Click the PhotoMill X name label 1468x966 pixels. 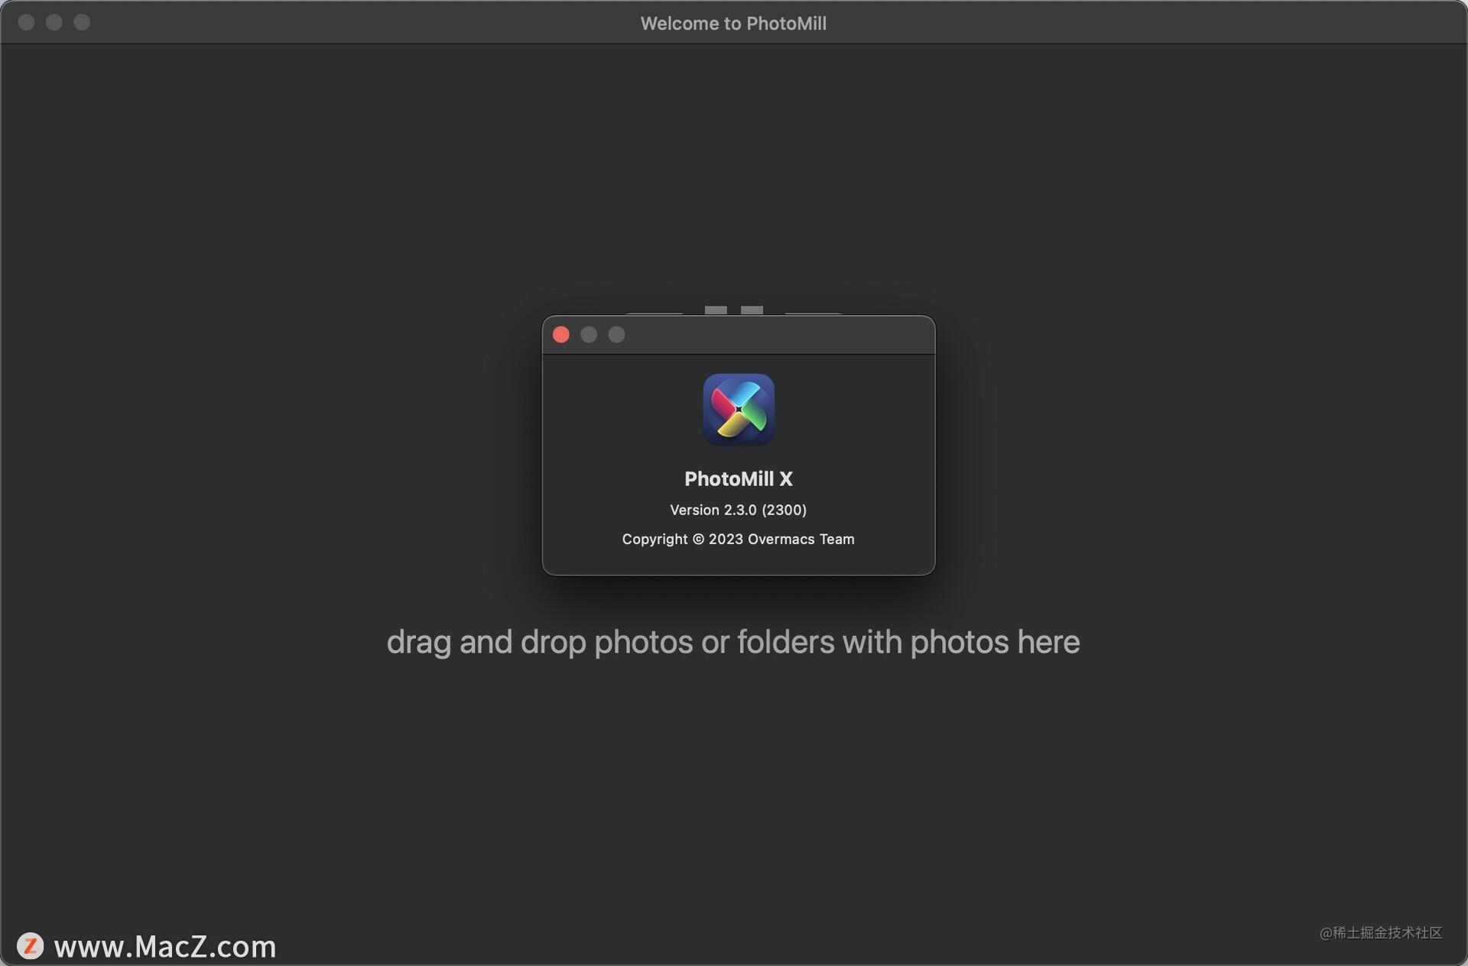(738, 479)
